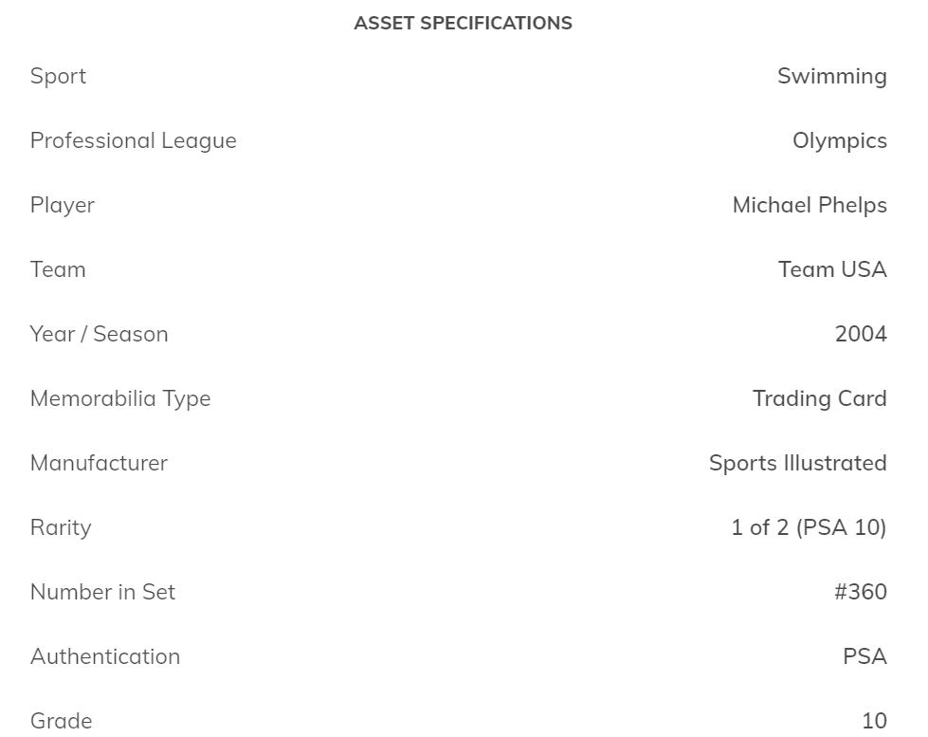This screenshot has width=928, height=737.
Task: Click the Michael Phelps player name
Action: (809, 205)
